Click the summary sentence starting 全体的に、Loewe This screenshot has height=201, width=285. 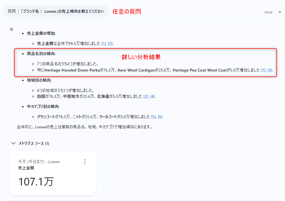(85, 127)
